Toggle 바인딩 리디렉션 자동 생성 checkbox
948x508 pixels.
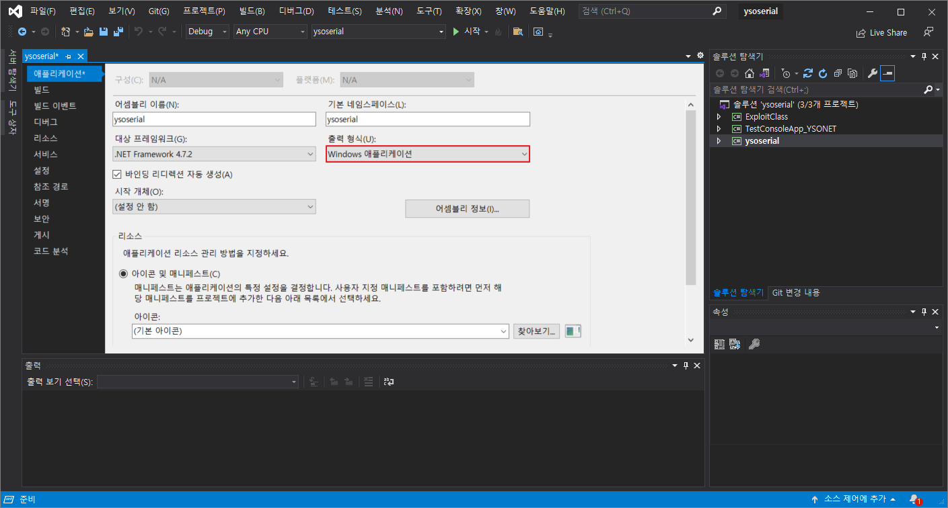click(117, 175)
